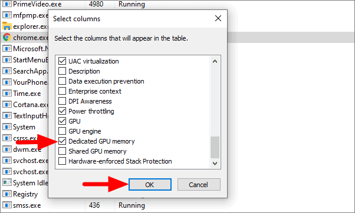Close the Select columns dialog
This screenshot has height=213, width=355.
(x=218, y=18)
